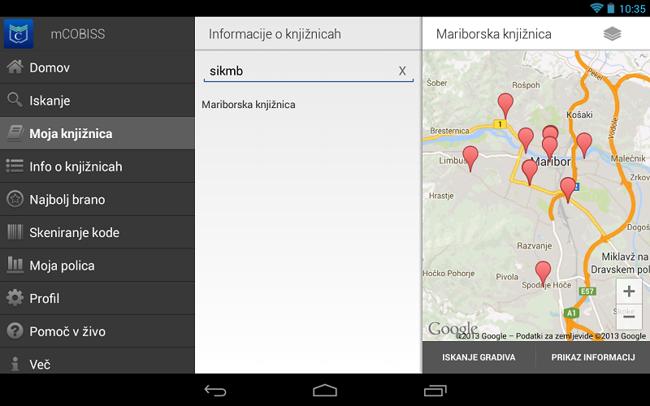Click the shelf icon beside Moja polica
Image resolution: width=650 pixels, height=406 pixels.
pyautogui.click(x=15, y=266)
